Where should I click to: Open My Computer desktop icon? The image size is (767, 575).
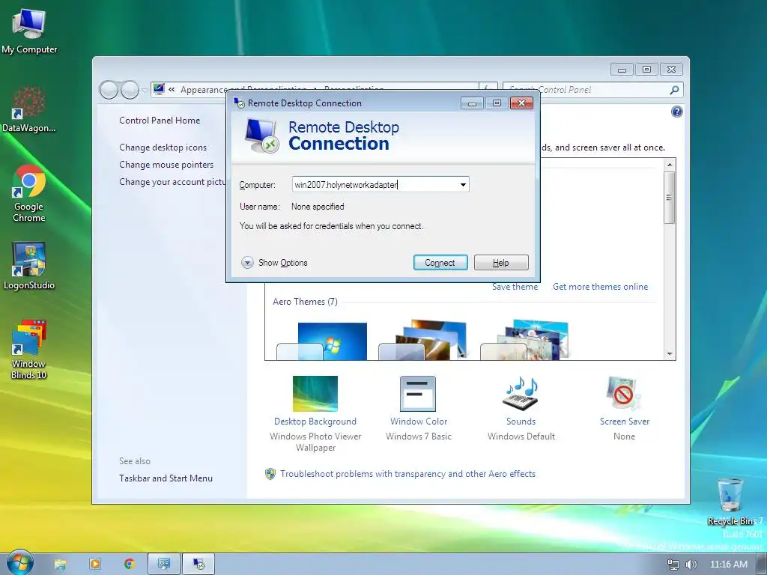click(x=28, y=31)
